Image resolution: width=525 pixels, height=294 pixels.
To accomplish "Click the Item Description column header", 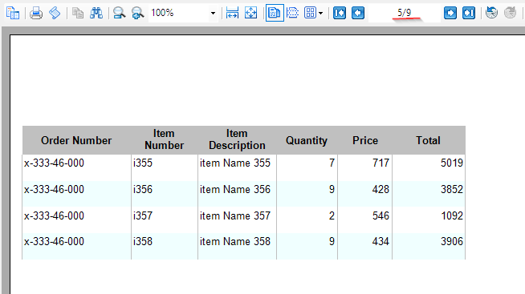I will (x=237, y=139).
